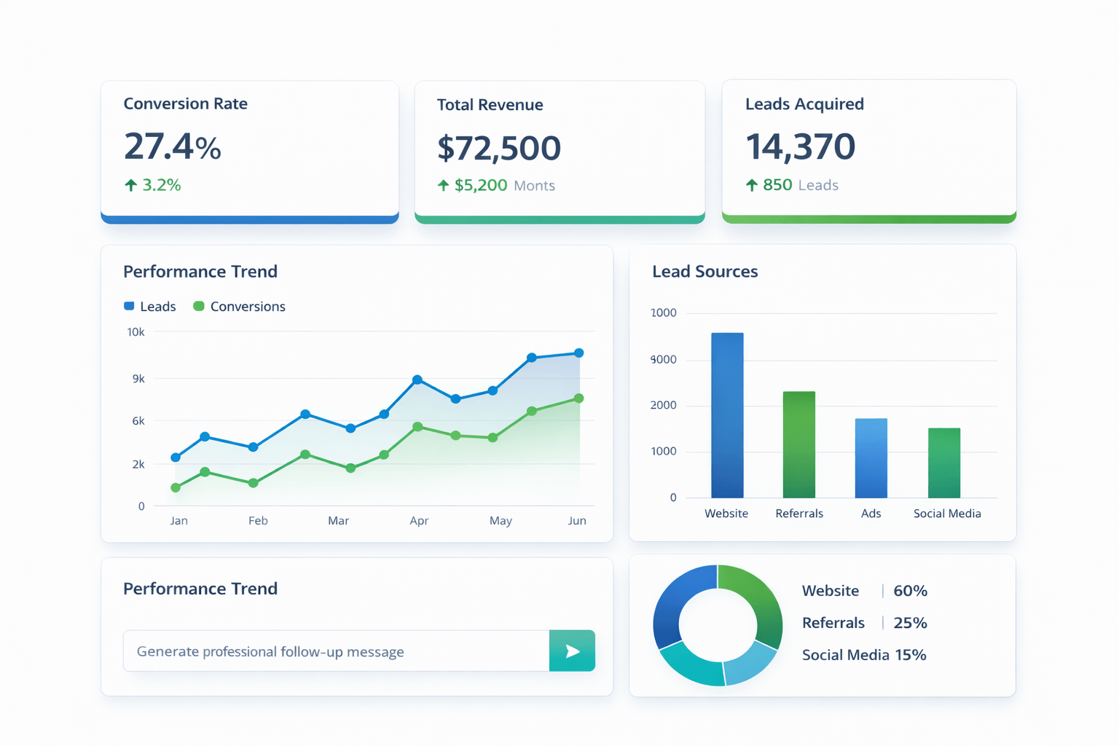Screen dimensions: 1119x746
Task: Toggle the Conversions legend series
Action: pos(239,307)
